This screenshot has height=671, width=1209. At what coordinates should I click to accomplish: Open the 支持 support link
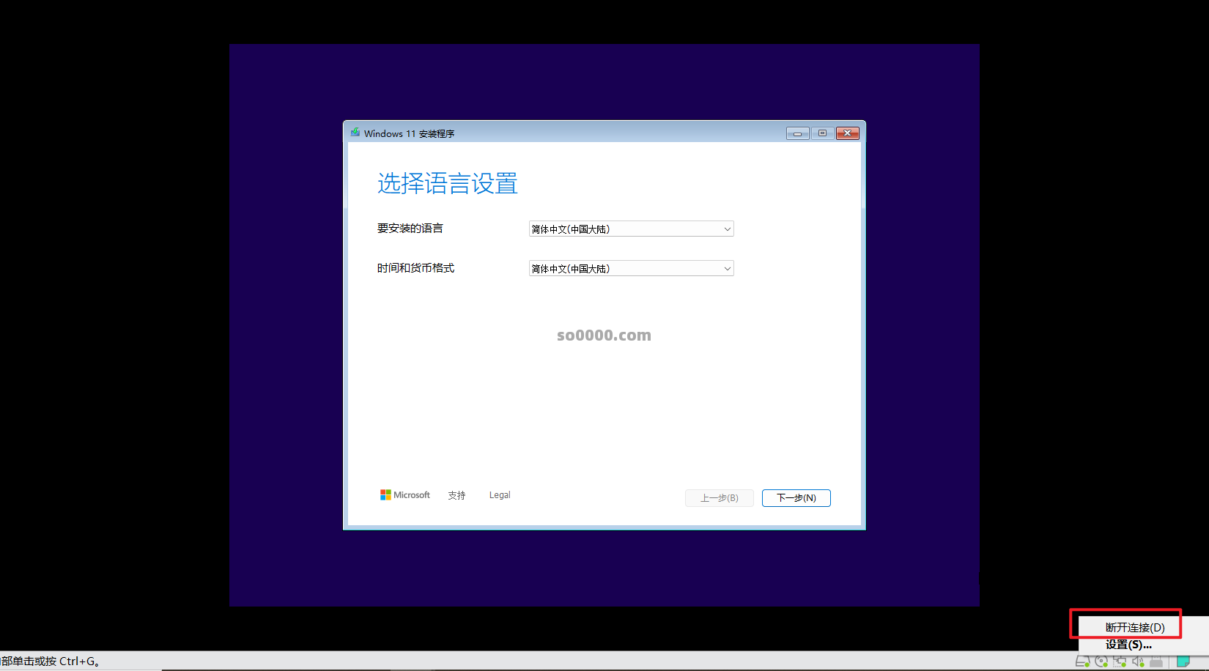click(456, 494)
